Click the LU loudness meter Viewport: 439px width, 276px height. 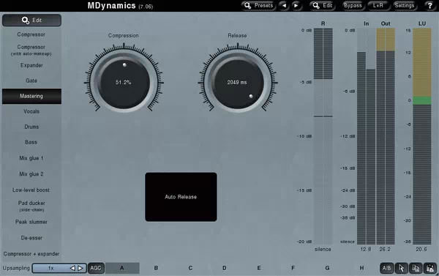coord(422,136)
